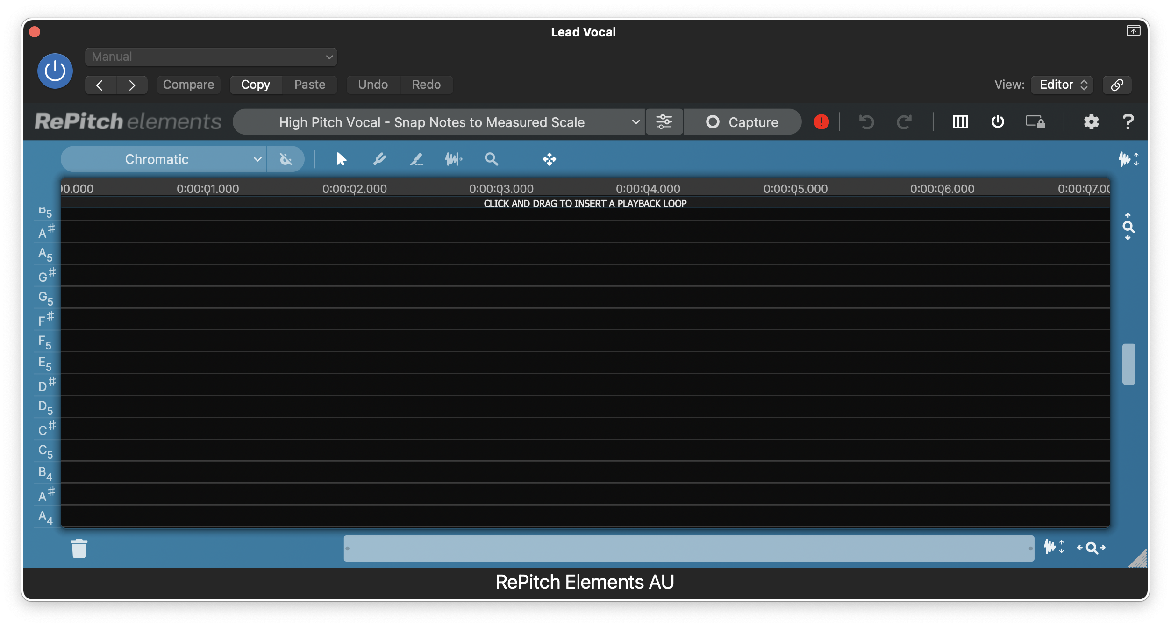
Task: Select the four-arrow move tool
Action: tap(550, 159)
